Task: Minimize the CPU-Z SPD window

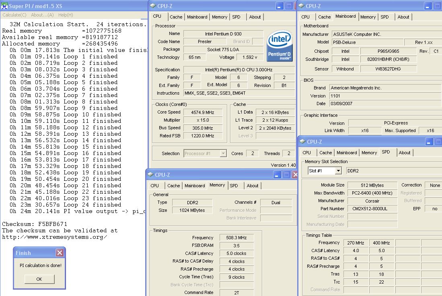Action: click(x=428, y=142)
